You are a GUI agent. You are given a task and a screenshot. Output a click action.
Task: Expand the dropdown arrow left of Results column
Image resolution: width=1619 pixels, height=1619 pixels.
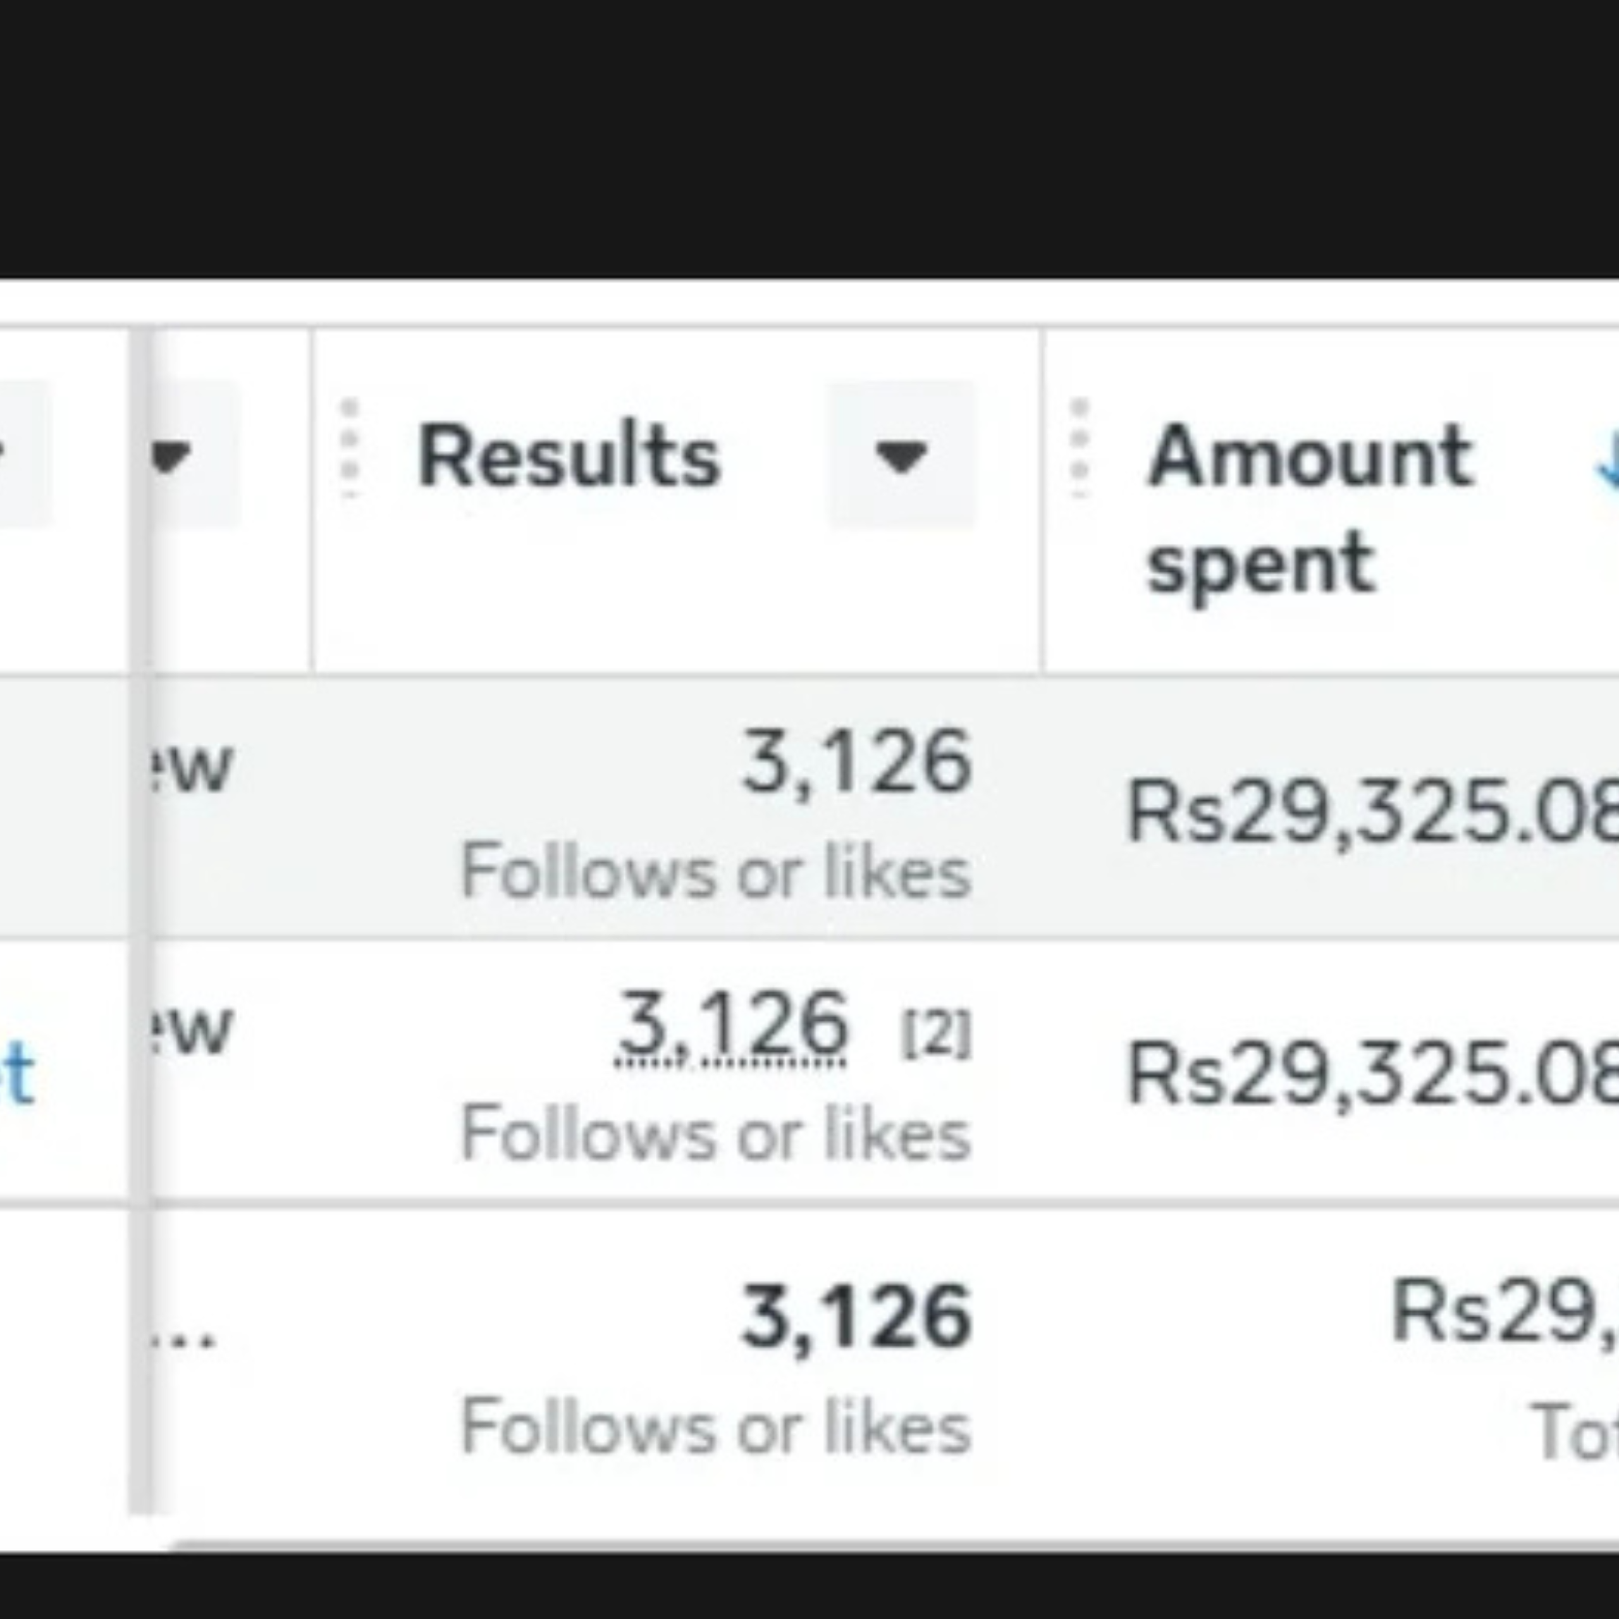click(172, 454)
